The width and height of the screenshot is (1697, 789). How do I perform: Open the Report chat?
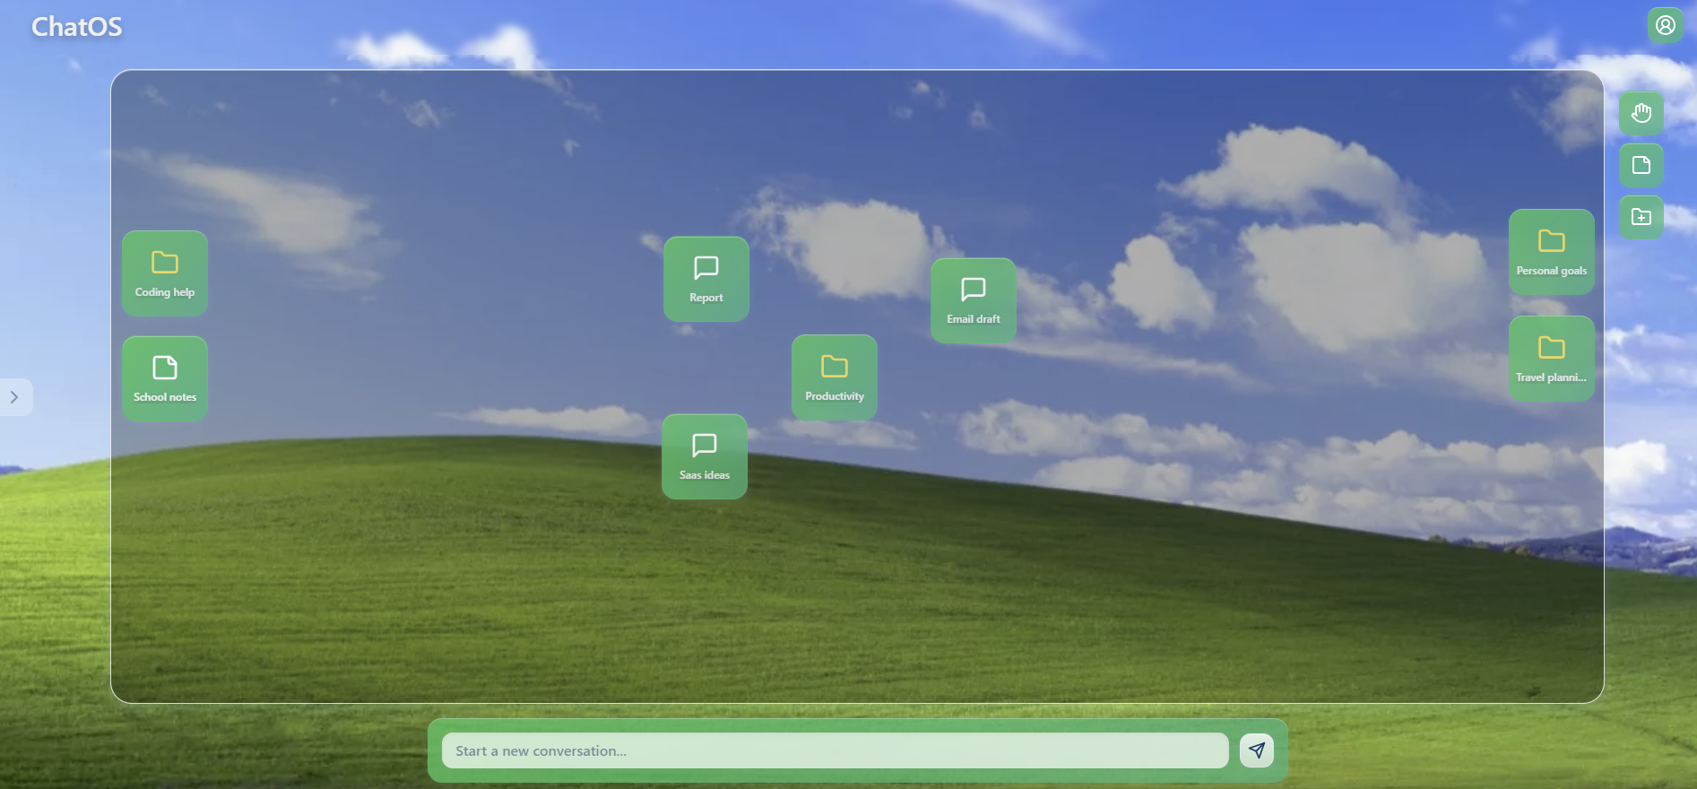706,279
